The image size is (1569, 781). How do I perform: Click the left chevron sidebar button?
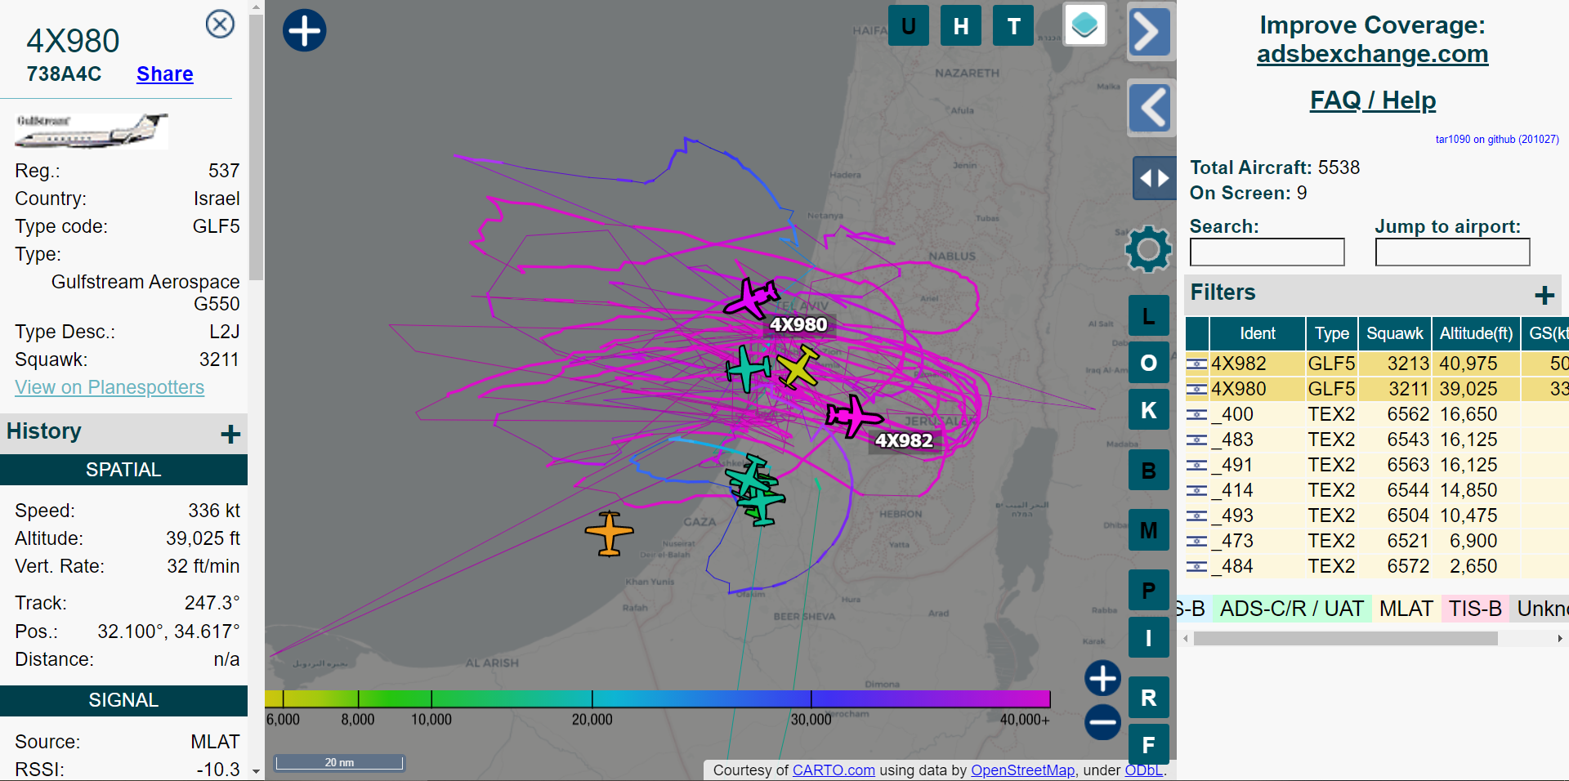[1151, 107]
